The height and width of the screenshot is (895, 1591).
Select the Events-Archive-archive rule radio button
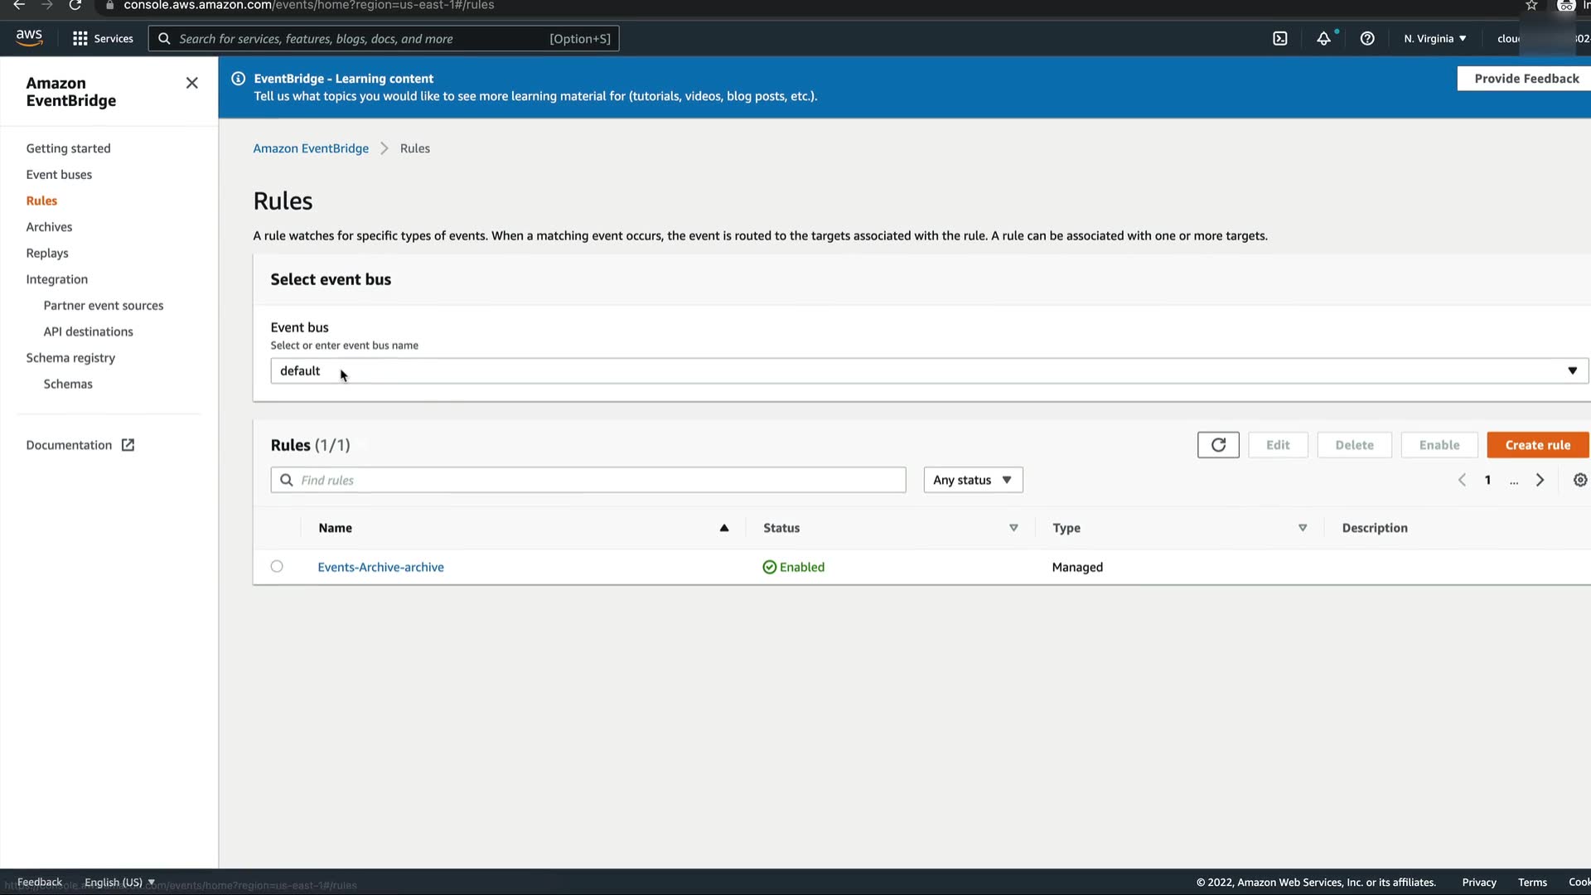277,567
